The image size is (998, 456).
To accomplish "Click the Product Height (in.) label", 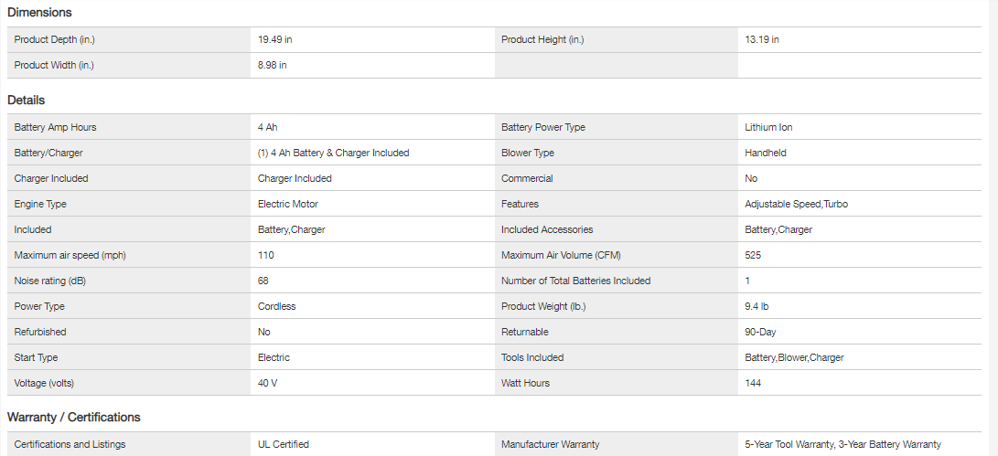I will pyautogui.click(x=542, y=40).
